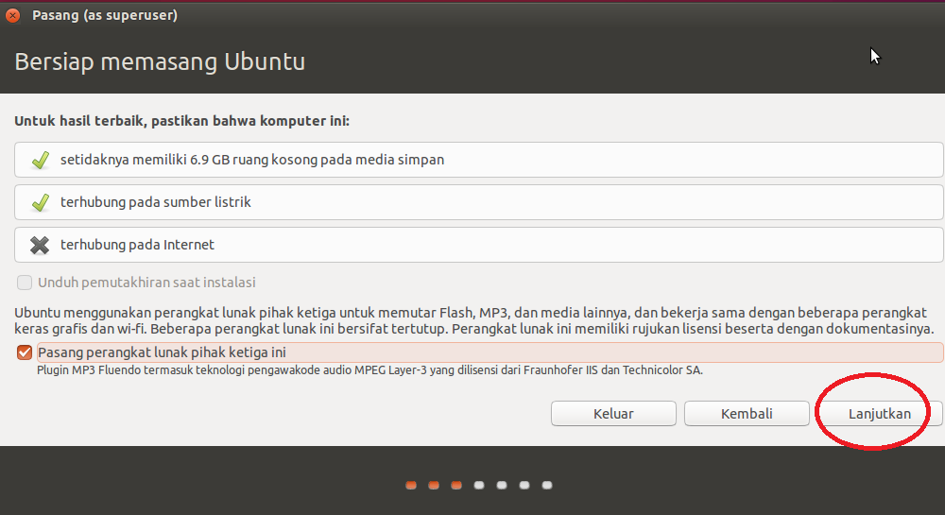The height and width of the screenshot is (515, 945).
Task: Click the last white progress dot
Action: [547, 485]
